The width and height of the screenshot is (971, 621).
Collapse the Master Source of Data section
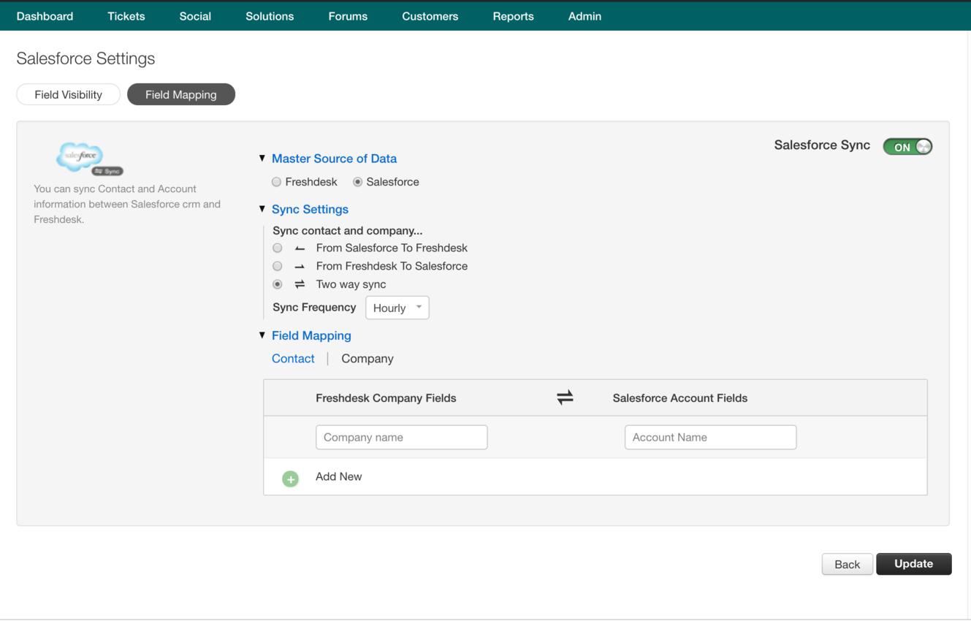(x=262, y=158)
